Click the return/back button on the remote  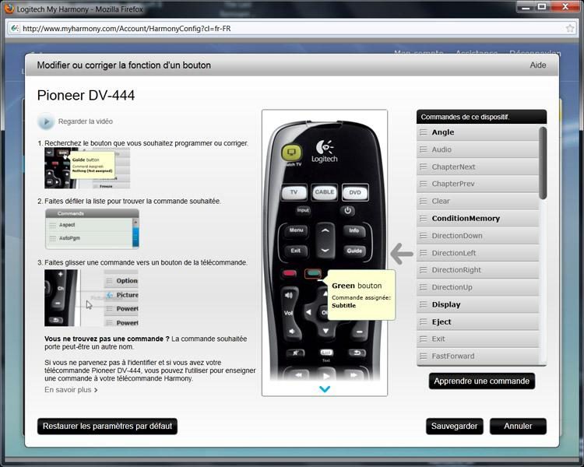pos(357,353)
